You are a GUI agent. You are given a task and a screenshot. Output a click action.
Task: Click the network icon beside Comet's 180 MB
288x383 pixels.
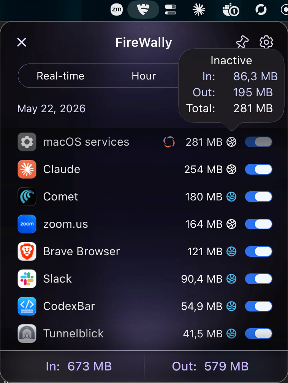coord(231,197)
